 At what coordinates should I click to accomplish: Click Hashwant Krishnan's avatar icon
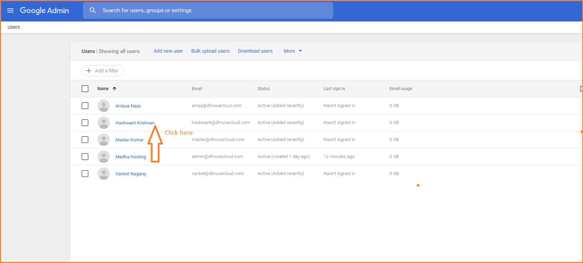[103, 123]
